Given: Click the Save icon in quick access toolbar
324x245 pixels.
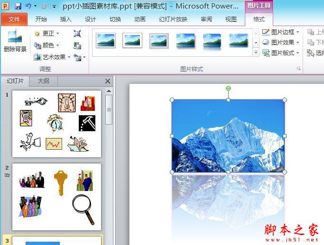Looking at the screenshot, I should [18, 6].
